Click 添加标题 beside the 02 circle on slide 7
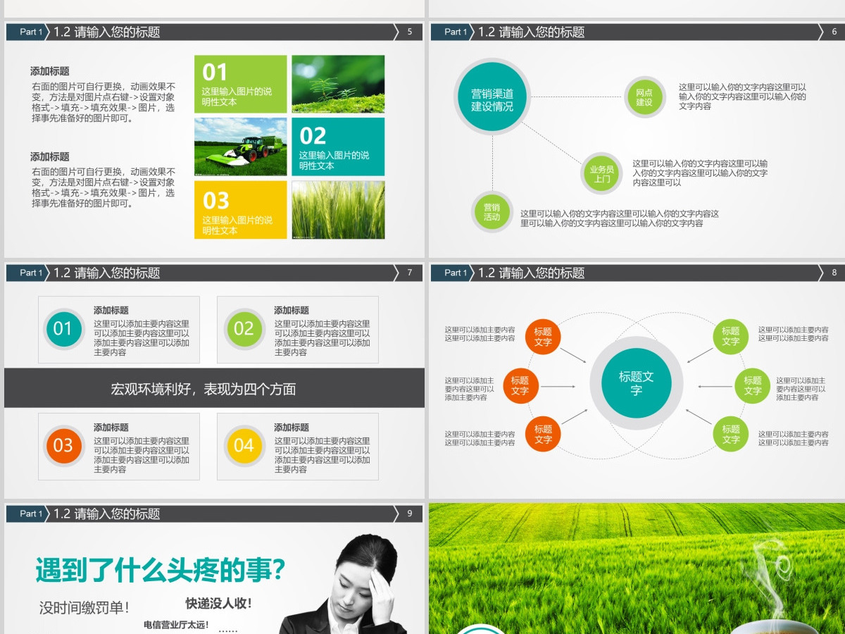Image resolution: width=845 pixels, height=634 pixels. (x=292, y=311)
